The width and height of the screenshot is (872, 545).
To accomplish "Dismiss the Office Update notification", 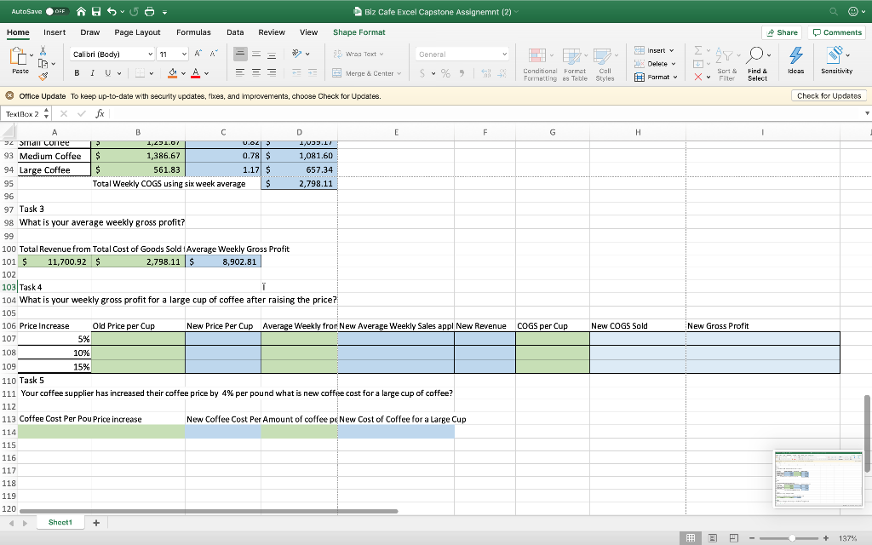I will point(9,95).
